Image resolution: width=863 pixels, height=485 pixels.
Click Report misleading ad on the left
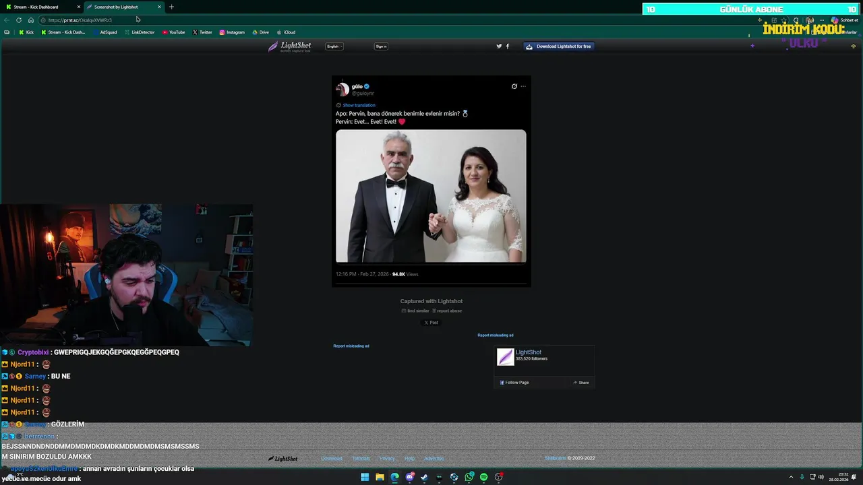351,346
